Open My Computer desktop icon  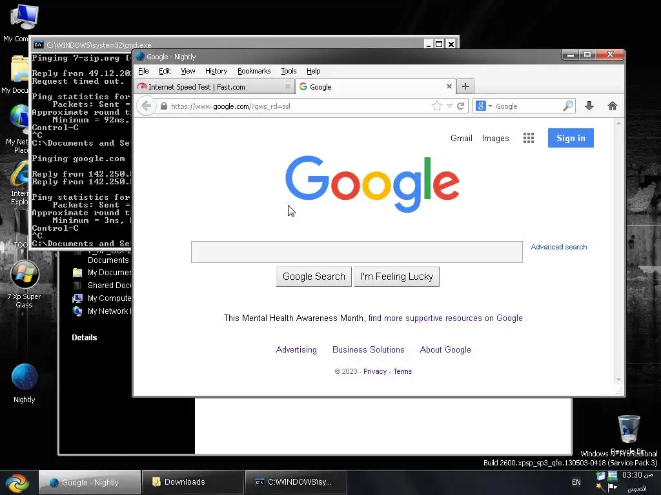tap(21, 22)
